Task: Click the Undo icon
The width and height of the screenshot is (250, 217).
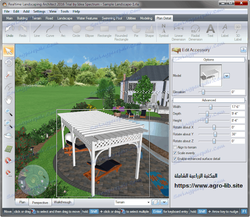Action: tap(9, 31)
